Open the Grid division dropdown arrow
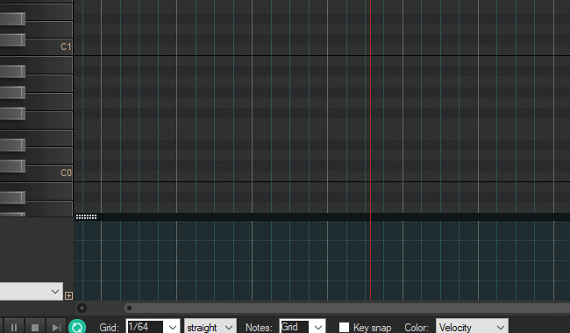The width and height of the screenshot is (570, 333). tap(172, 328)
